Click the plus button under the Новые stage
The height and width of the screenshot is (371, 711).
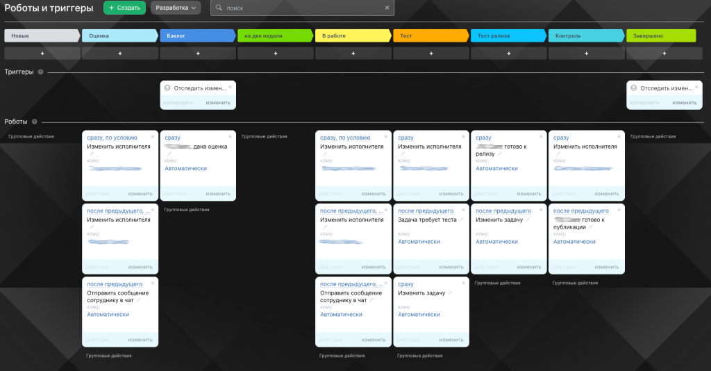[x=42, y=53]
